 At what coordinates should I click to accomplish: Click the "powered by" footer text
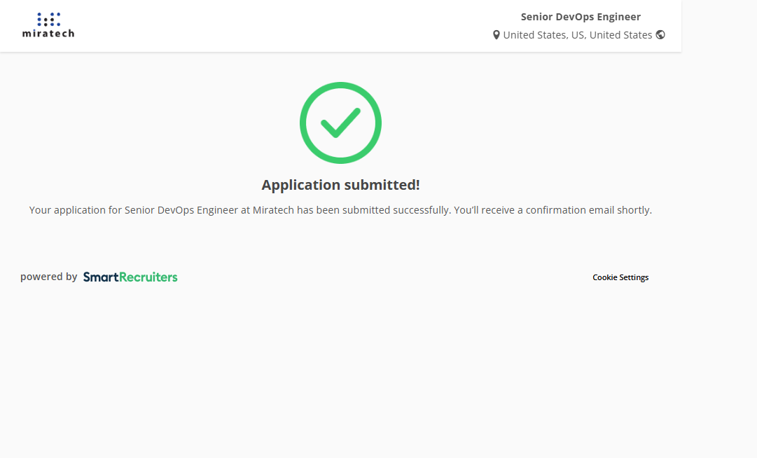48,277
